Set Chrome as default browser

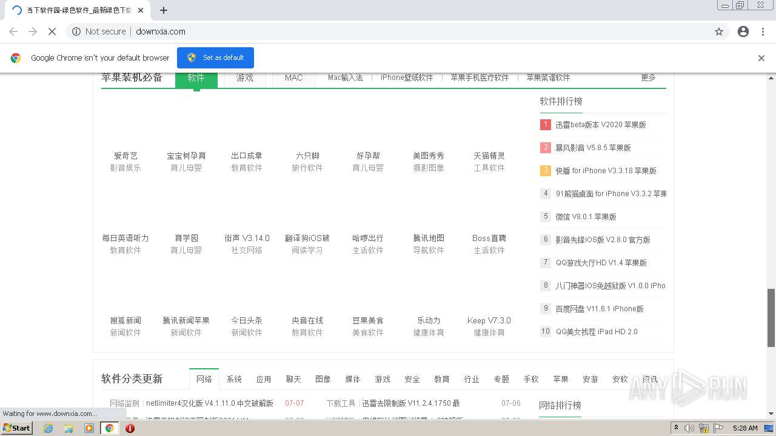point(215,58)
